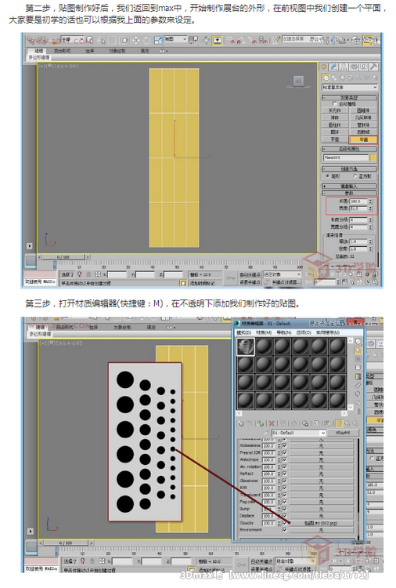Click the 0 / 100 time slider in first screenshot
The image size is (396, 588).
[x=63, y=257]
